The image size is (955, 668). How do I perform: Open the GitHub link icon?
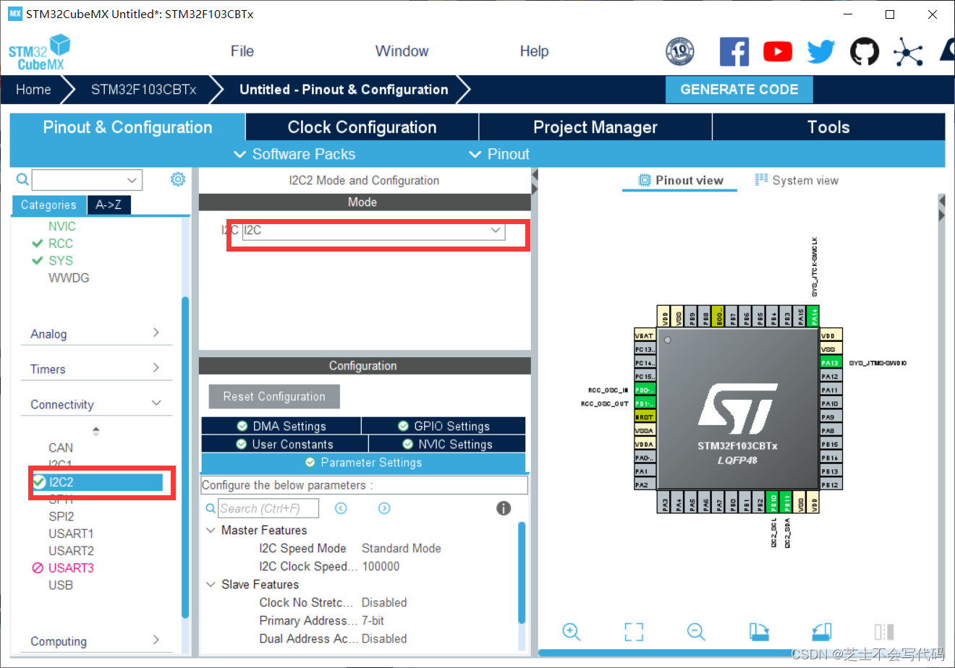[x=864, y=51]
